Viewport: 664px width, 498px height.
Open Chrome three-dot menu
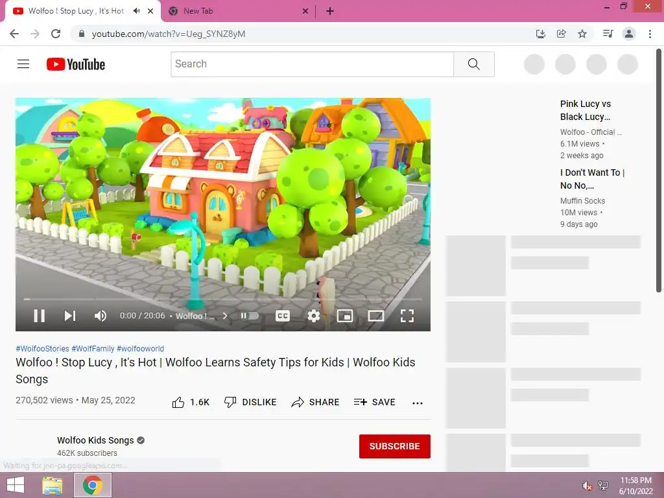[x=650, y=34]
